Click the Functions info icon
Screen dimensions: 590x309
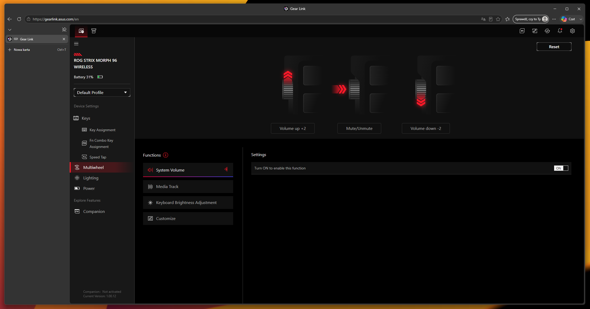(166, 155)
